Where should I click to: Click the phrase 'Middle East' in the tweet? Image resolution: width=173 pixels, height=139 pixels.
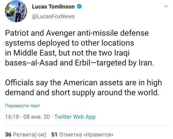[34, 53]
